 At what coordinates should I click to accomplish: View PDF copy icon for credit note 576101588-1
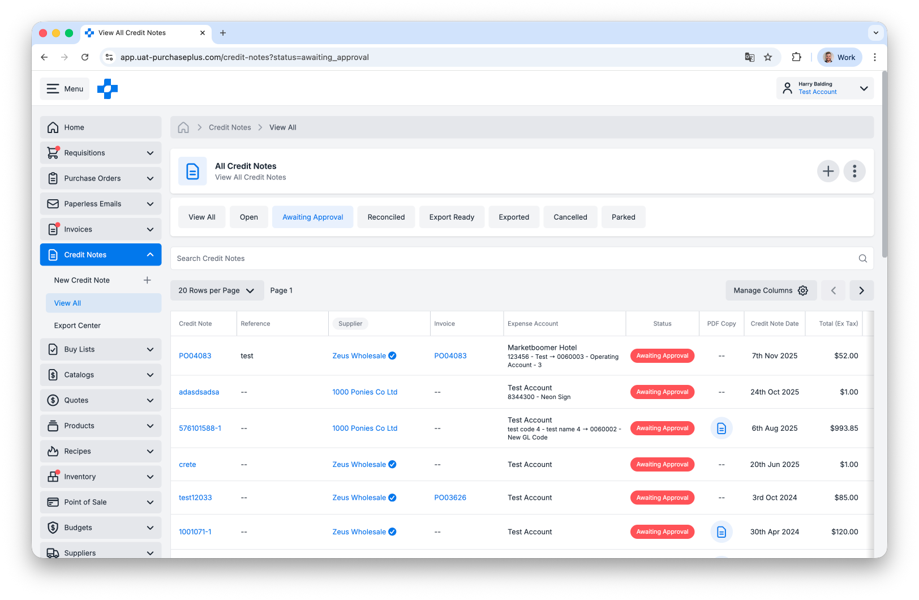click(721, 428)
